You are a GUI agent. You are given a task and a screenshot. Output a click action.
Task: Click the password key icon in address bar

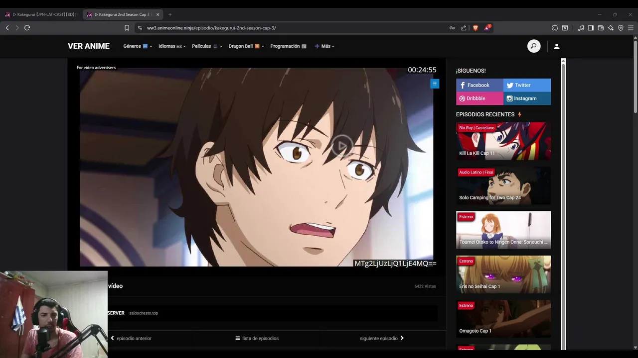452,28
